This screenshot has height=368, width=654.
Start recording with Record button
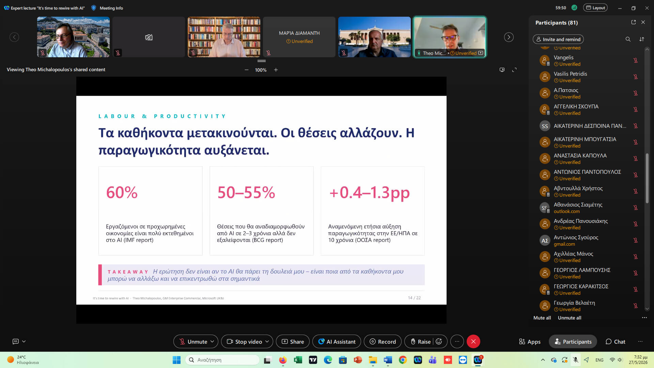383,341
